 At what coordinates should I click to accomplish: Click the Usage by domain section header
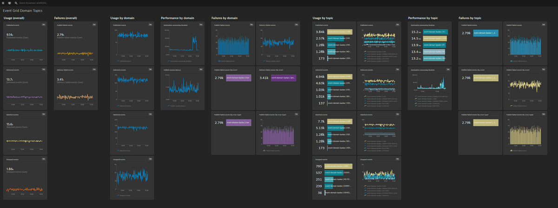pos(122,18)
